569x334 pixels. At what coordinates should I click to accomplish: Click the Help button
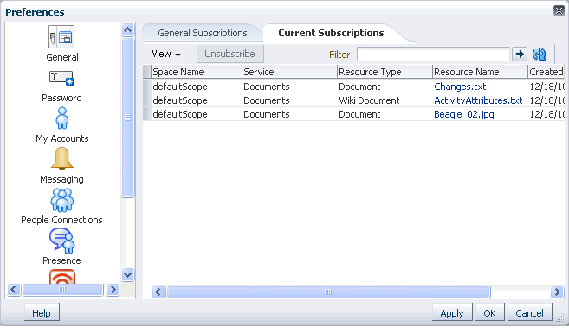coord(42,313)
